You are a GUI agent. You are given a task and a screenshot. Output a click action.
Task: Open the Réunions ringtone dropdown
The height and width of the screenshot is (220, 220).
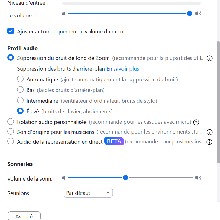click(x=88, y=193)
